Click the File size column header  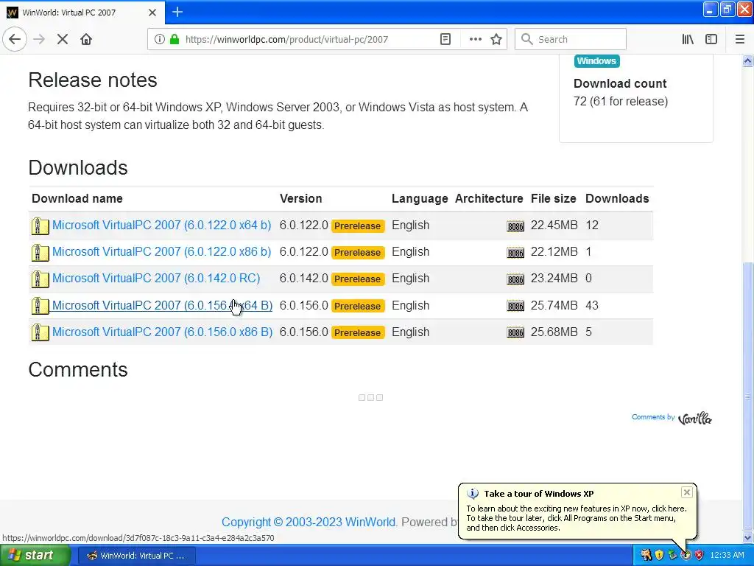click(554, 198)
